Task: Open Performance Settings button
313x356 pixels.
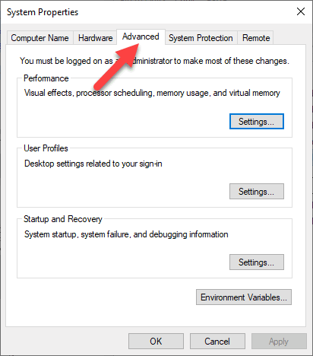Action: click(257, 122)
